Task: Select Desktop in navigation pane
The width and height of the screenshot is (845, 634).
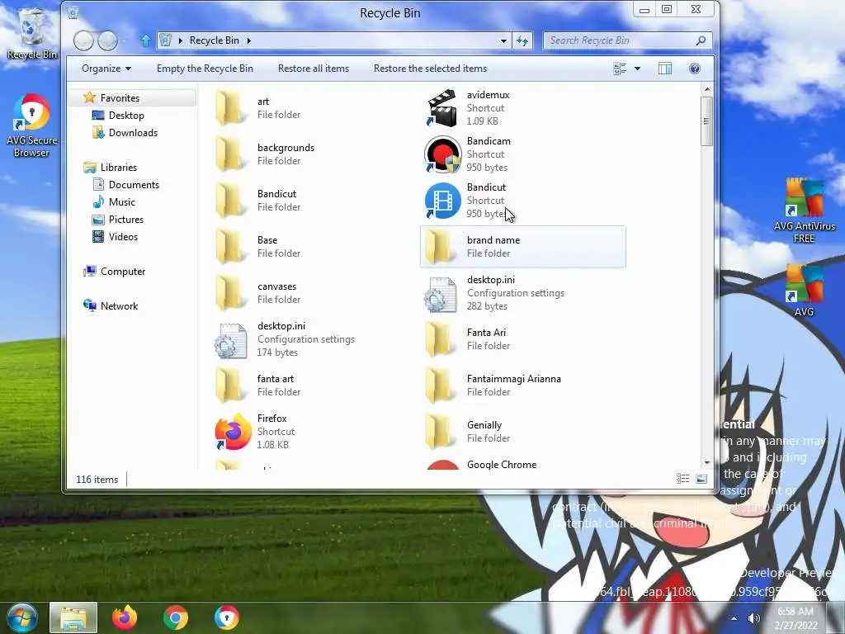Action: click(125, 116)
